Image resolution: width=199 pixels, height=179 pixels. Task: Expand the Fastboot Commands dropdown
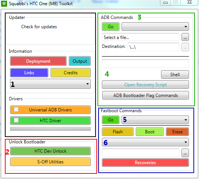tap(155, 120)
